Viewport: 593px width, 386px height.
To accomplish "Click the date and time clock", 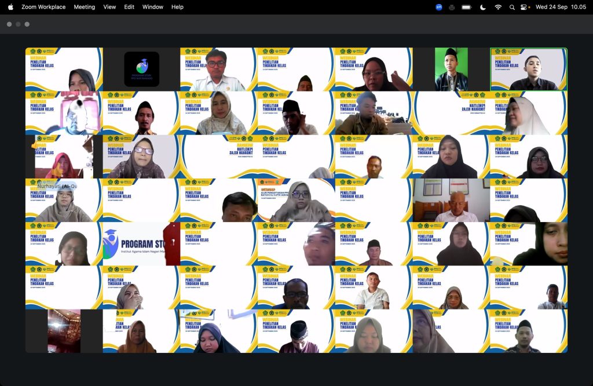I will coord(561,7).
